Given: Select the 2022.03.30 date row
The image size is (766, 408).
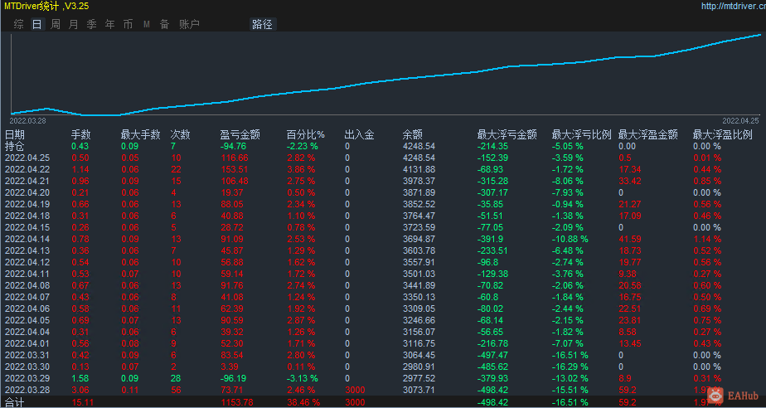Looking at the screenshot, I should pos(27,367).
